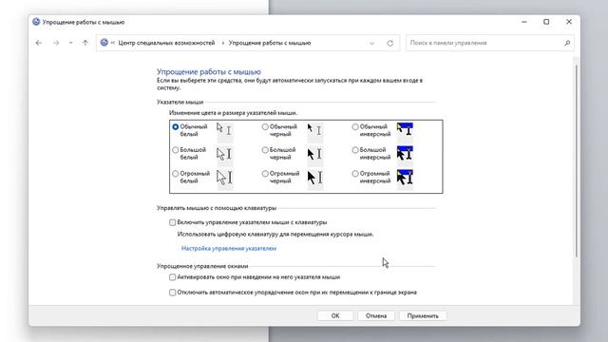608x342 pixels.
Task: Click the forward navigation arrow
Action: coord(56,43)
